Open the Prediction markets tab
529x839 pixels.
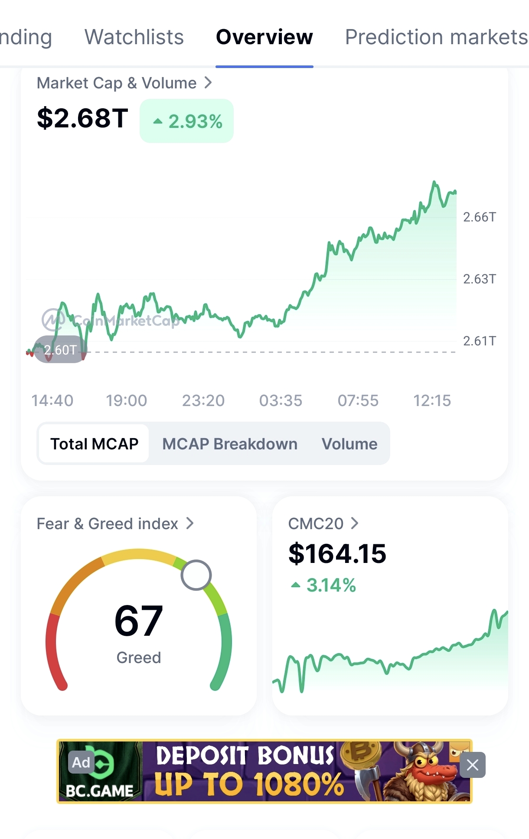coord(436,37)
